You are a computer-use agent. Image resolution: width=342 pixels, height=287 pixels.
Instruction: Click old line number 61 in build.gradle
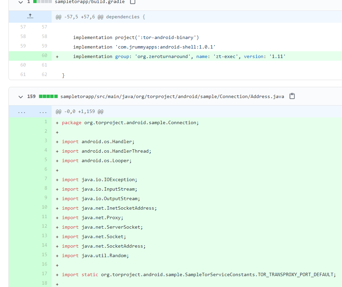[23, 74]
